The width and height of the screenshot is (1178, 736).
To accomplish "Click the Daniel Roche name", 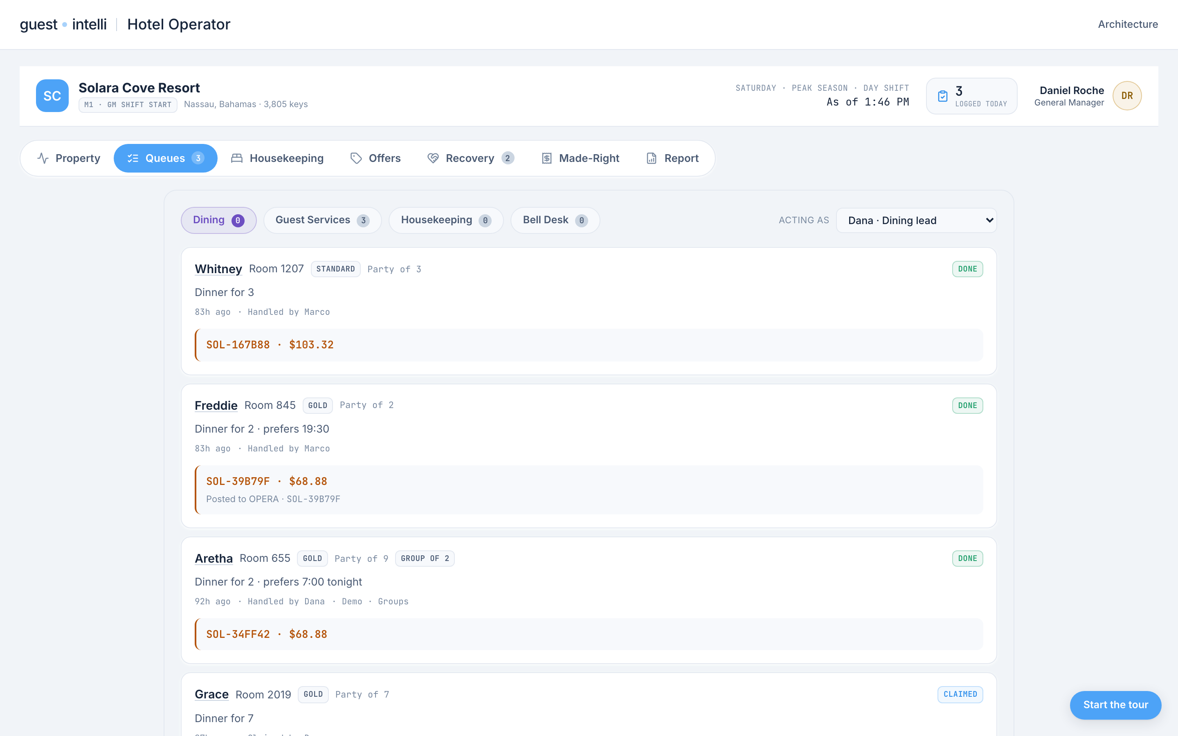I will [x=1071, y=90].
